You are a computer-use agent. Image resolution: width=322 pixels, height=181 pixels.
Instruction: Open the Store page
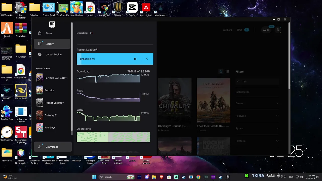coord(52,33)
